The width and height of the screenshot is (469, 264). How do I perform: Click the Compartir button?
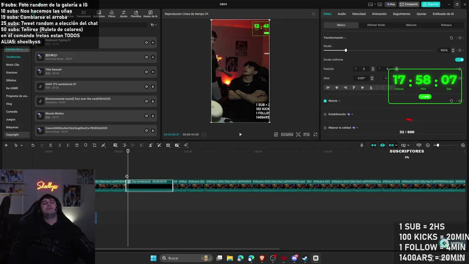click(x=409, y=4)
